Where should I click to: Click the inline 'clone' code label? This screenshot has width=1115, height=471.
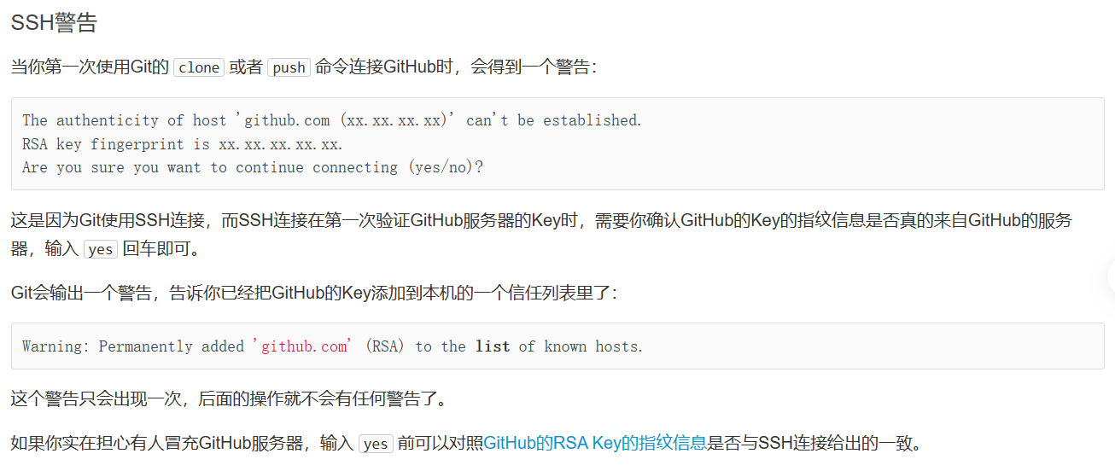[x=199, y=67]
